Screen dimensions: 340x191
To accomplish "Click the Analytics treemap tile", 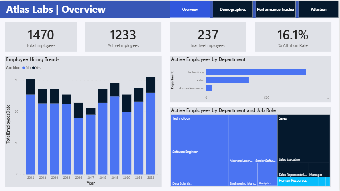I will click(268, 175).
